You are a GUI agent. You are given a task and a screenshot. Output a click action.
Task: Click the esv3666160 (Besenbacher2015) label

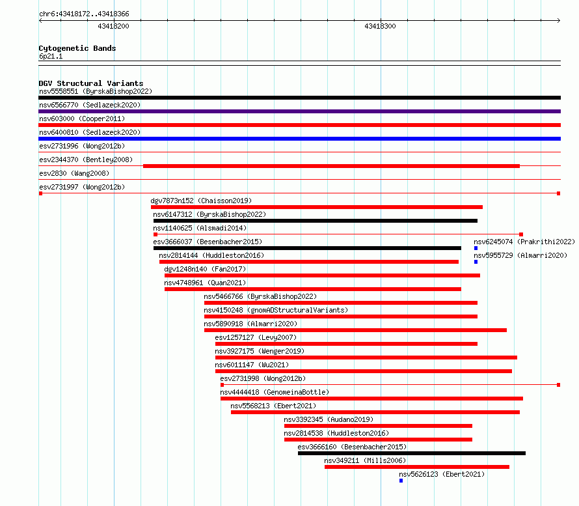tap(352, 447)
